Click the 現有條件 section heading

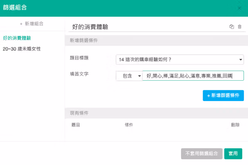(79, 113)
